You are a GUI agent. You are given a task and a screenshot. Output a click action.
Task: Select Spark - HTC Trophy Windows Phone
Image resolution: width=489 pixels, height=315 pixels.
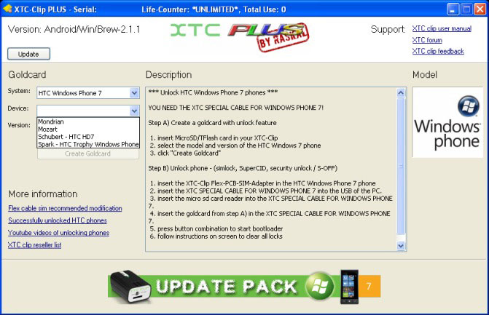(x=88, y=144)
